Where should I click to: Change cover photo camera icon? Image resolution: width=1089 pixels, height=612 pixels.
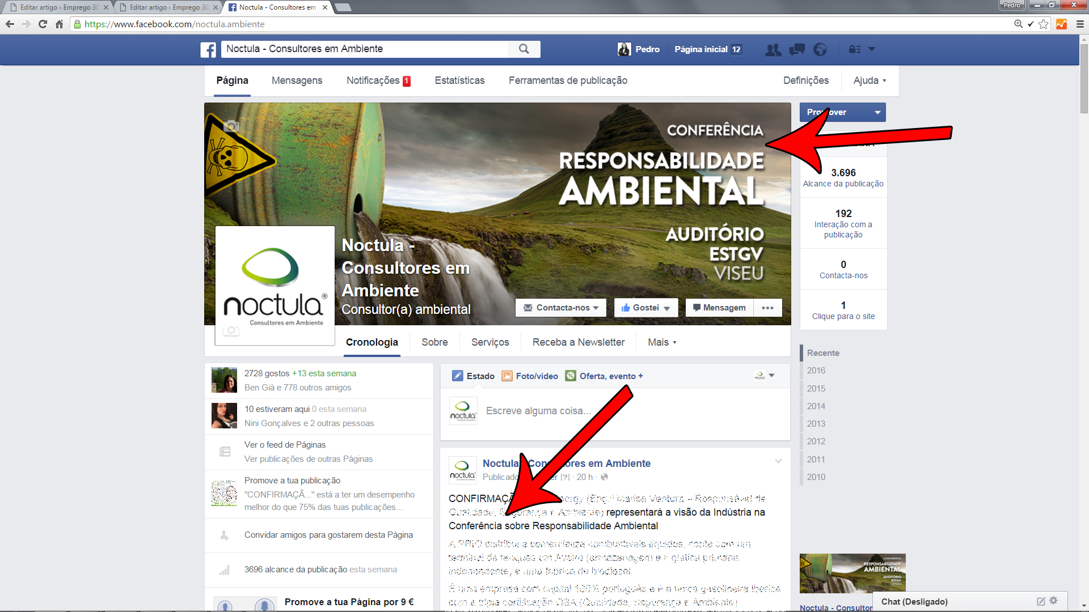point(231,126)
